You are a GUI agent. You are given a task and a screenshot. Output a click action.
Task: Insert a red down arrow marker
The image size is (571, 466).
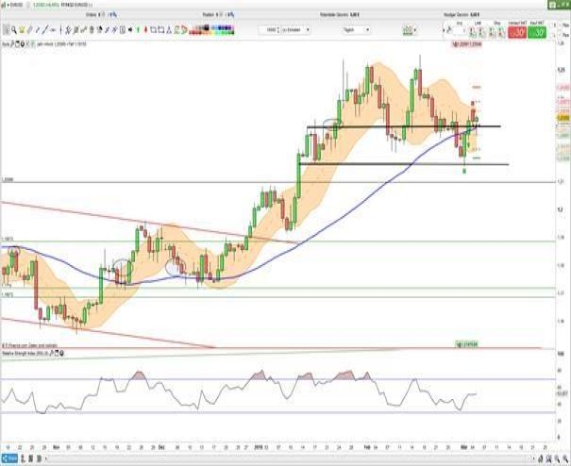(145, 30)
